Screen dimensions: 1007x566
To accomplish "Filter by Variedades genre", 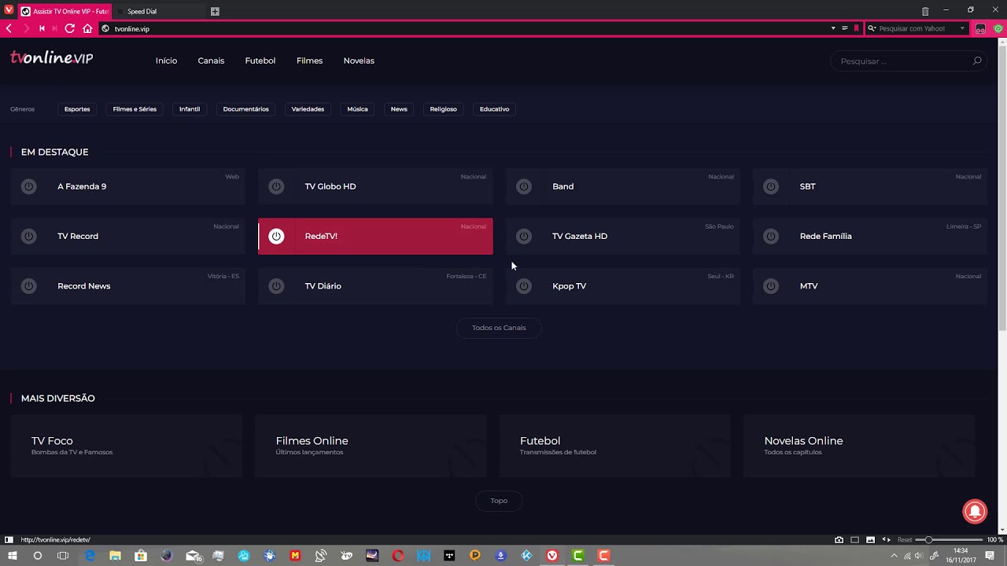I will pyautogui.click(x=308, y=109).
